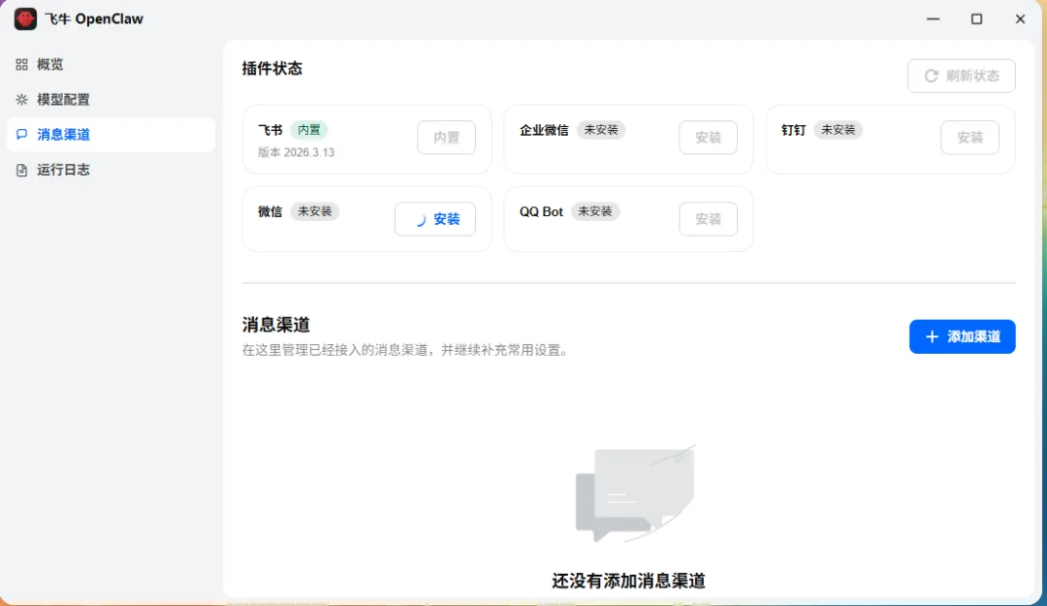The width and height of the screenshot is (1047, 606).
Task: Click the empty-state chat illustration
Action: point(635,494)
